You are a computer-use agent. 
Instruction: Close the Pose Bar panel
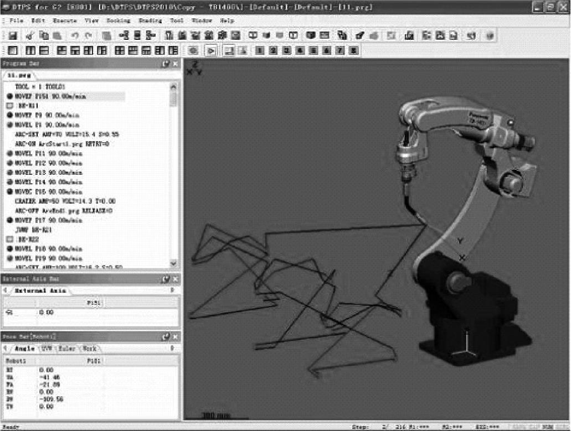click(x=176, y=337)
